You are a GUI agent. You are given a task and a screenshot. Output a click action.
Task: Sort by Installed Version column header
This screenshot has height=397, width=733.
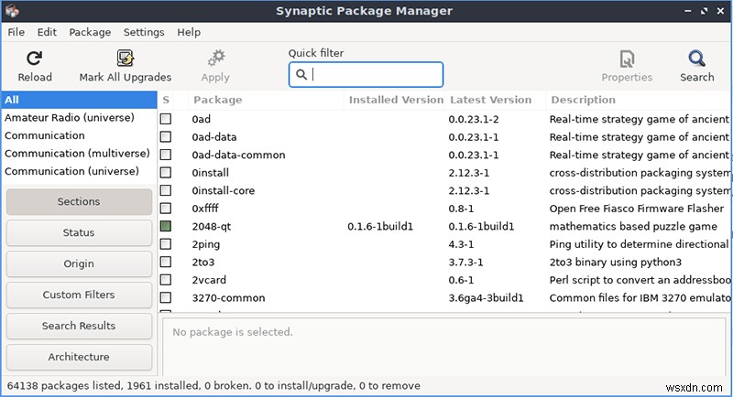[396, 100]
